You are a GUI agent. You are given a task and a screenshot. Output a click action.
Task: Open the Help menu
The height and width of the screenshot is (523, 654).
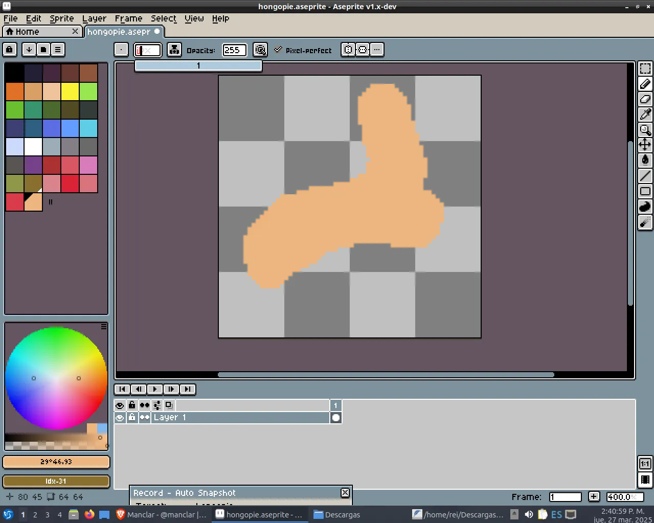pos(221,18)
